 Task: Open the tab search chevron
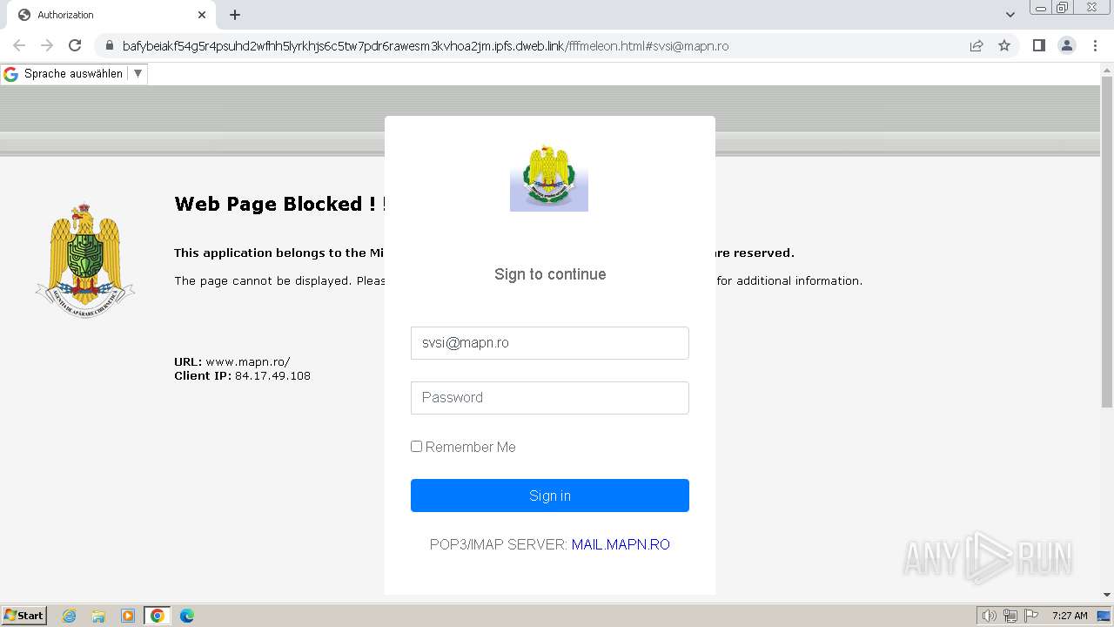1010,15
